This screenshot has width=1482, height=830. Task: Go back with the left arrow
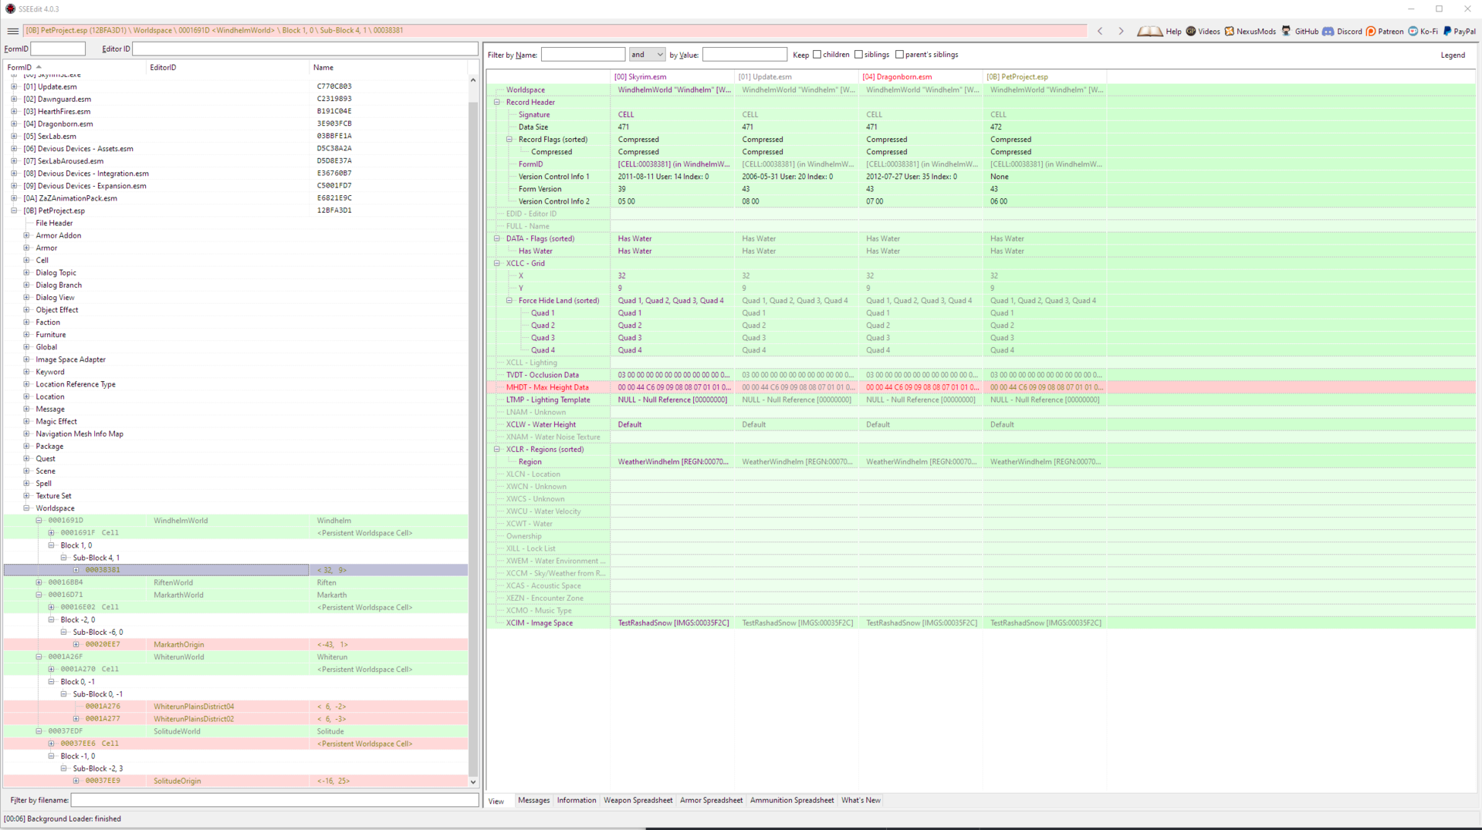click(x=1100, y=31)
